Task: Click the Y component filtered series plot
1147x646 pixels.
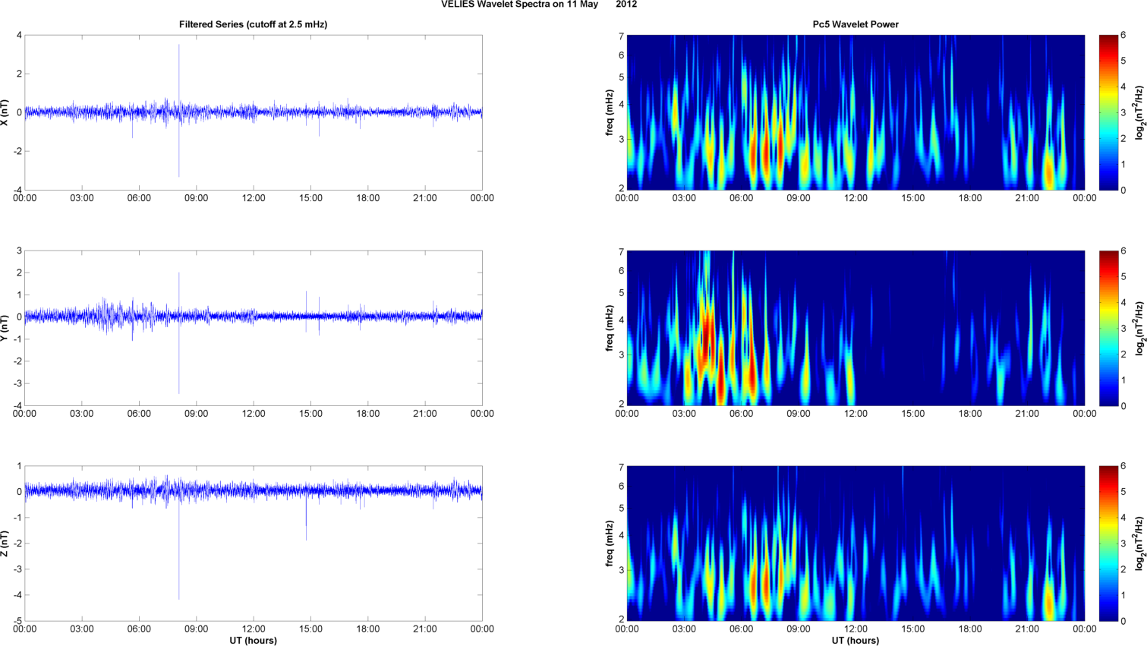Action: 254,328
